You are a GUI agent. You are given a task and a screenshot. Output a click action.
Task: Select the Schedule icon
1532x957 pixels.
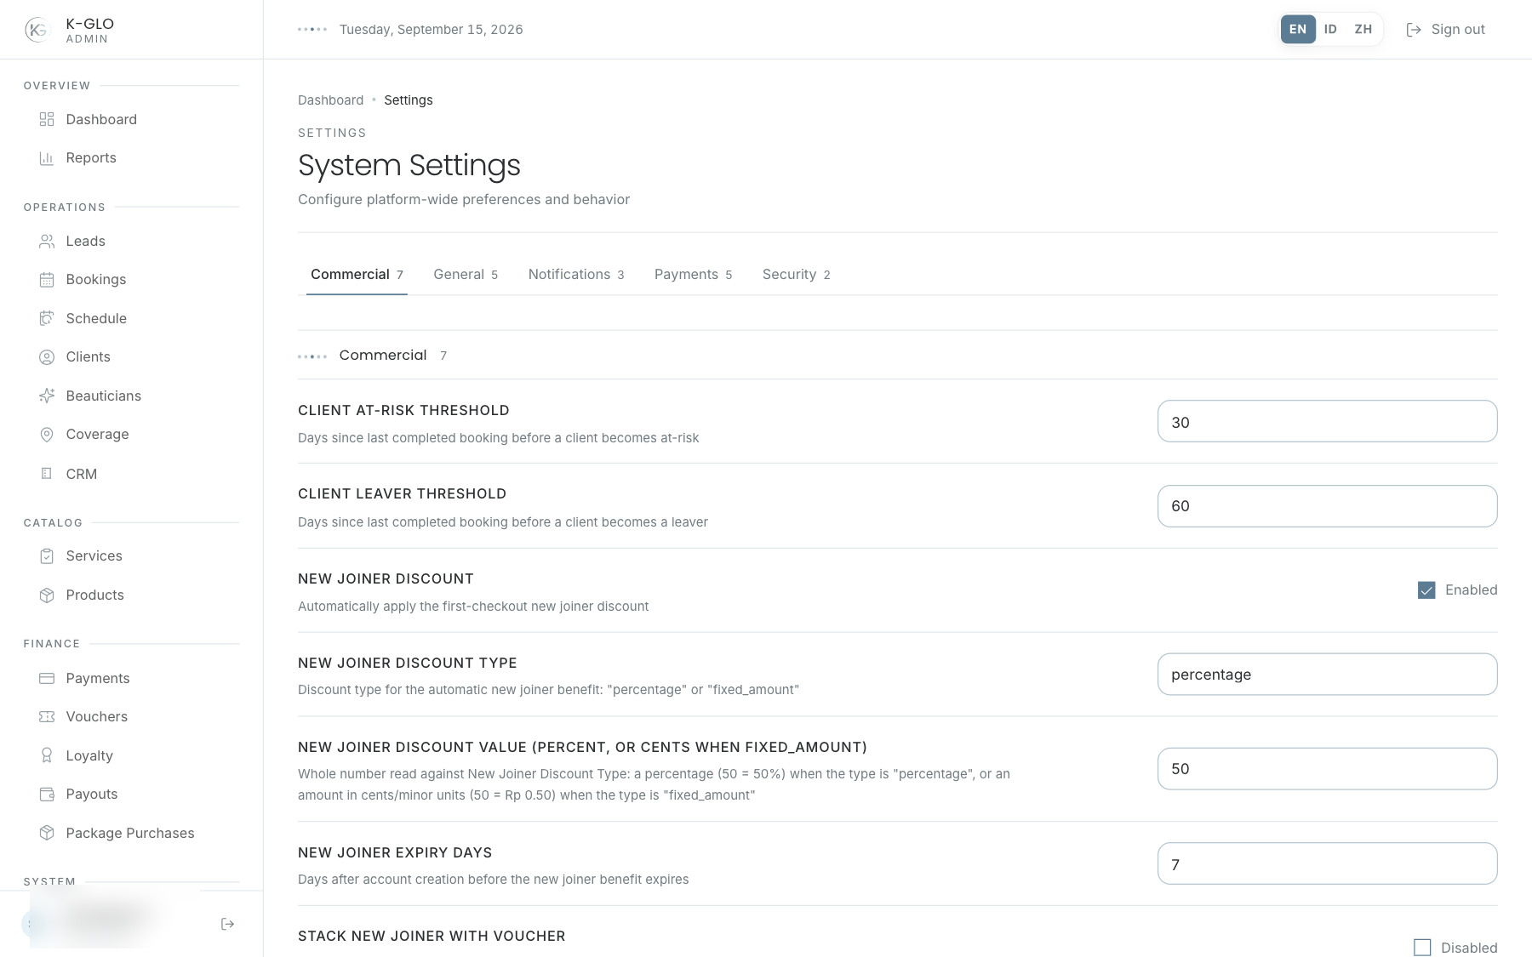pyautogui.click(x=47, y=318)
